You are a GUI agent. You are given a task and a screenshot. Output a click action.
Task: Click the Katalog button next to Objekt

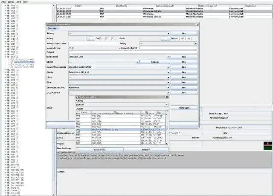(154, 62)
